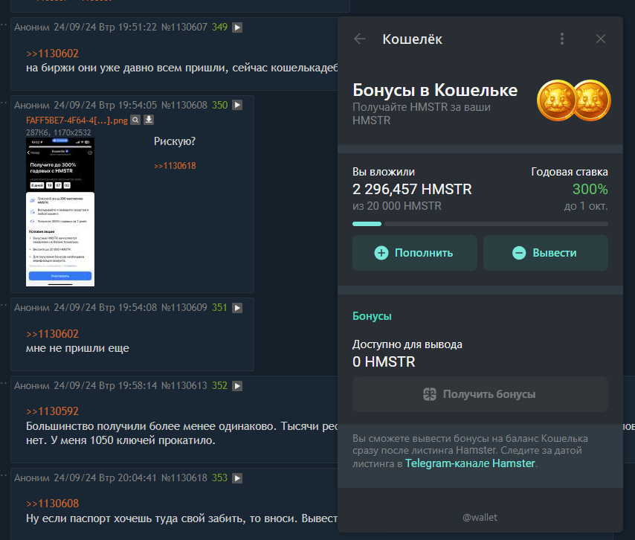Screen dimensions: 635x540
Task: Open the FAFF5BE7-4F64-4[...].png file link
Action: pos(77,120)
